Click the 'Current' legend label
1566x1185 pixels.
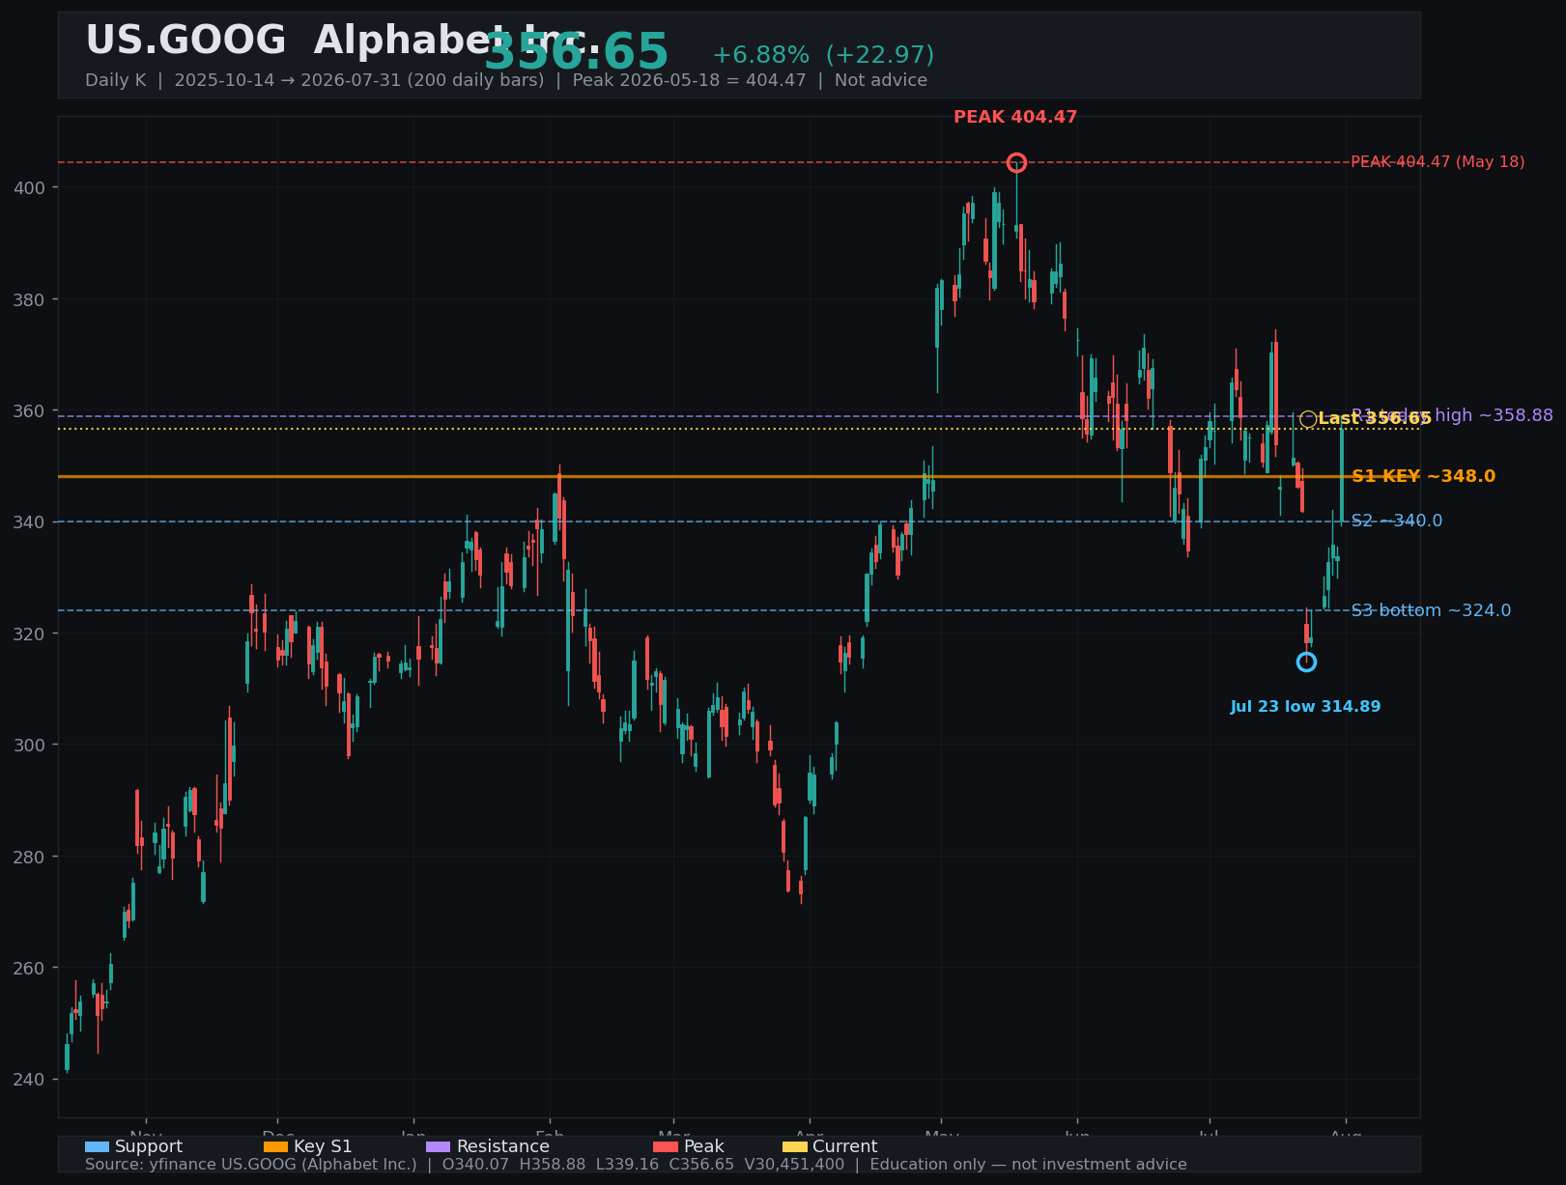[x=844, y=1146]
